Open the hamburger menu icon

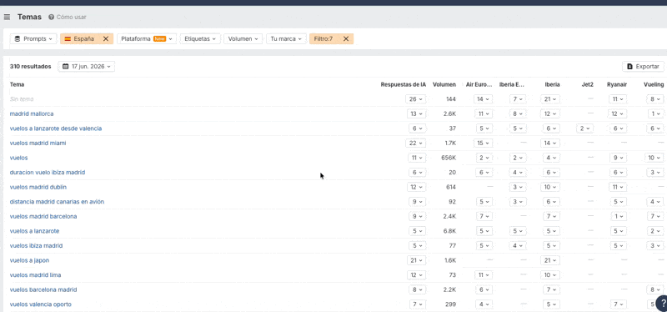[x=7, y=17]
